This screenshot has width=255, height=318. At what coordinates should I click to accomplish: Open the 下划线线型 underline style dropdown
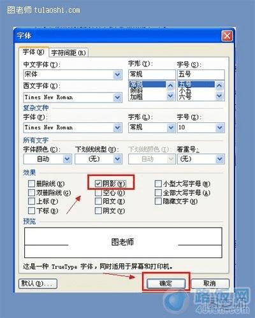pos(117,159)
